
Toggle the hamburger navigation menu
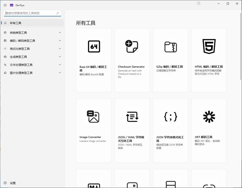5,5
